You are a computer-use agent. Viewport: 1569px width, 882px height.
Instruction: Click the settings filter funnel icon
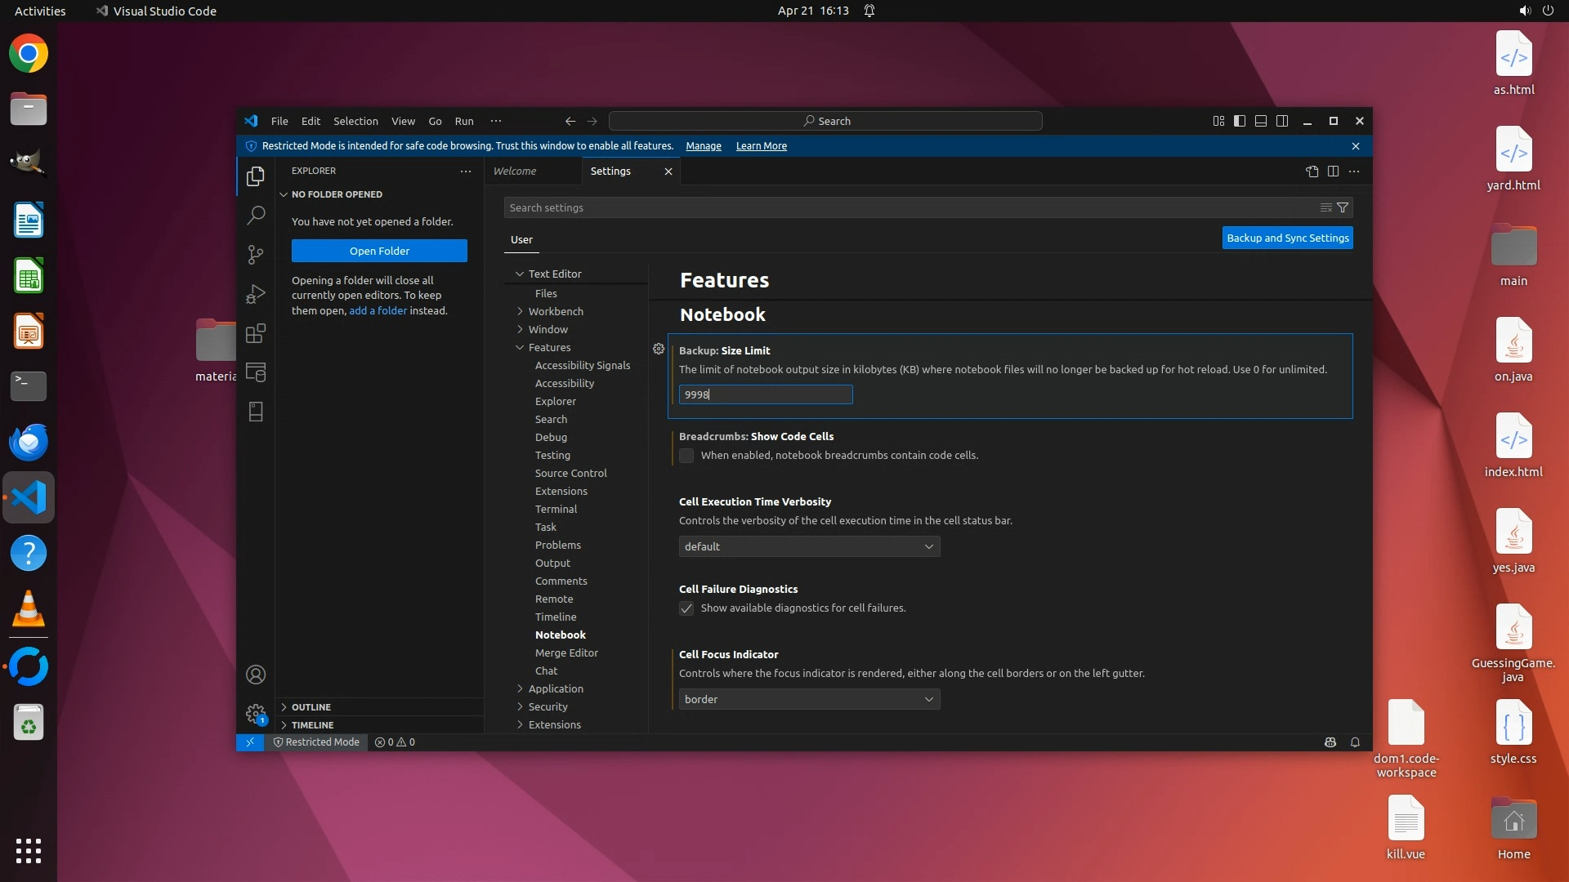click(x=1343, y=207)
